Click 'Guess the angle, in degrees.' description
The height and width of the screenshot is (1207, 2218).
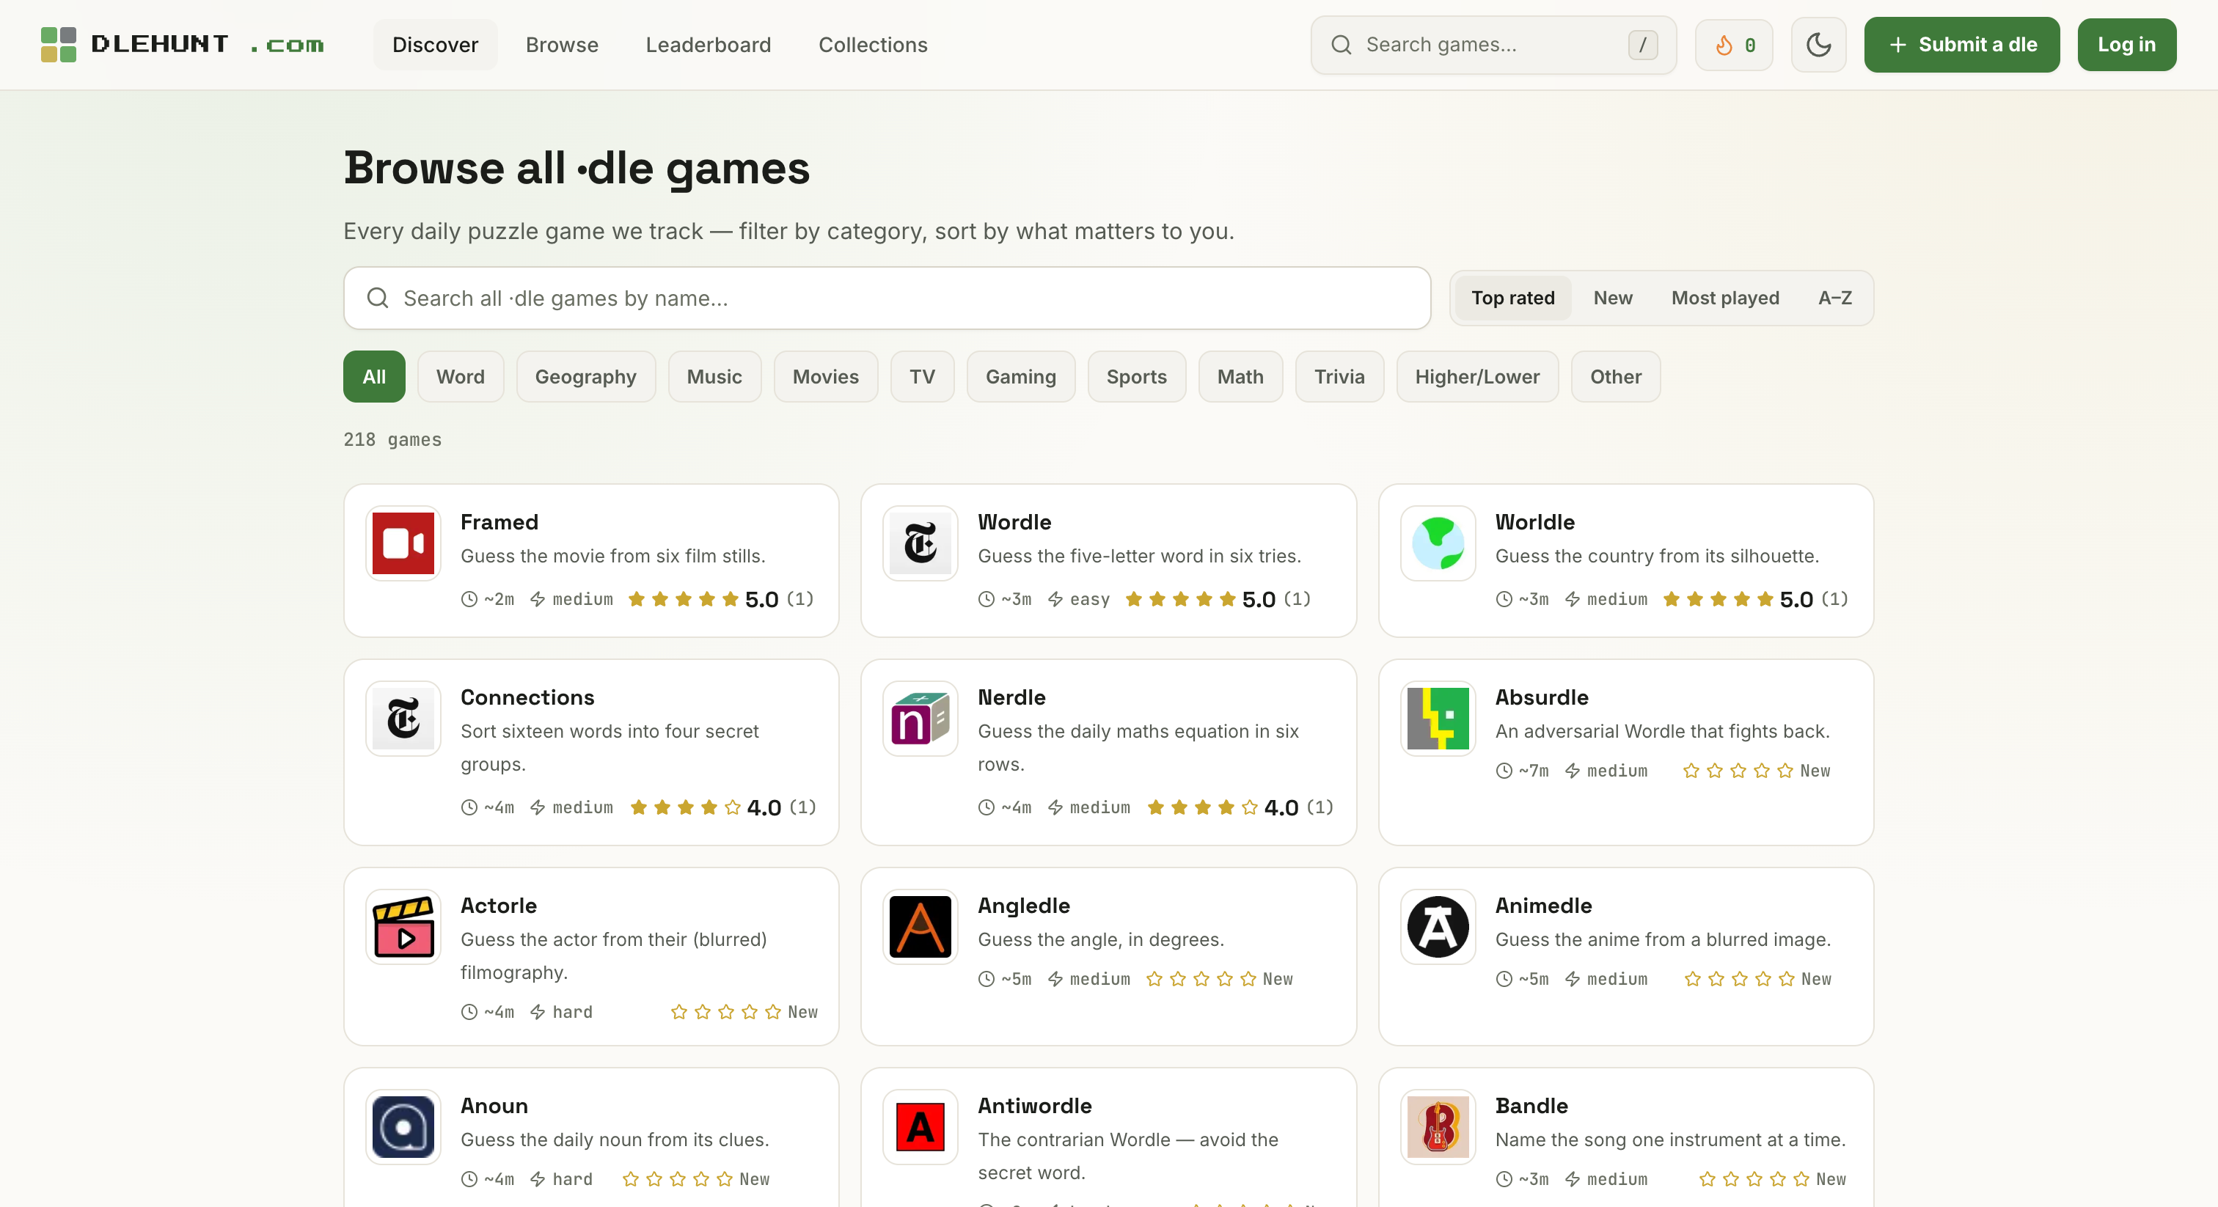coord(1100,939)
